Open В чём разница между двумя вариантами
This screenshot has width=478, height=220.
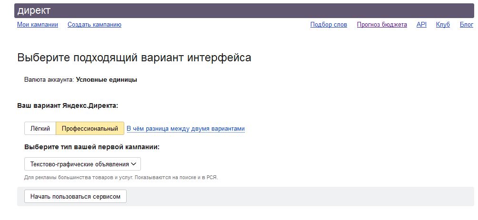pos(186,129)
